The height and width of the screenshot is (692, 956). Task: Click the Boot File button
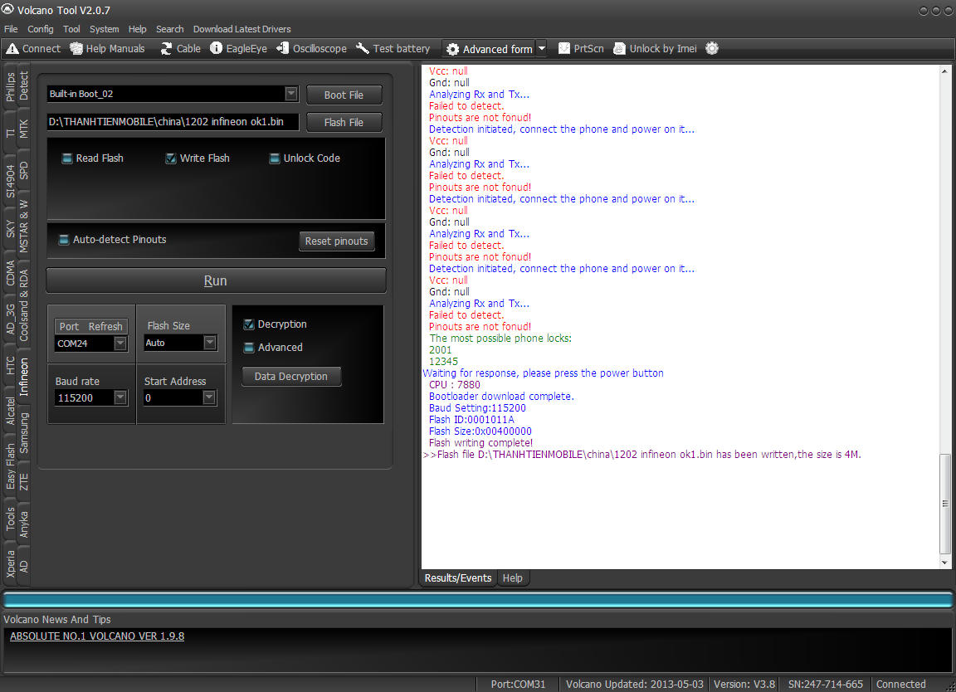click(x=344, y=95)
